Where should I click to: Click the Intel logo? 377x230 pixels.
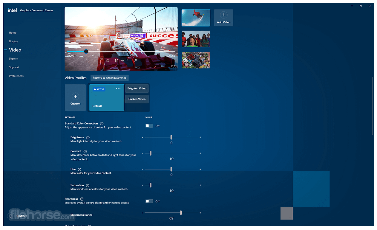(13, 10)
